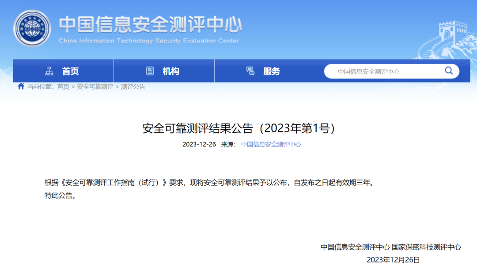The width and height of the screenshot is (477, 266).
Task: Click the English subtitle China Information Technology Security Evaluation Center
Action: point(149,41)
